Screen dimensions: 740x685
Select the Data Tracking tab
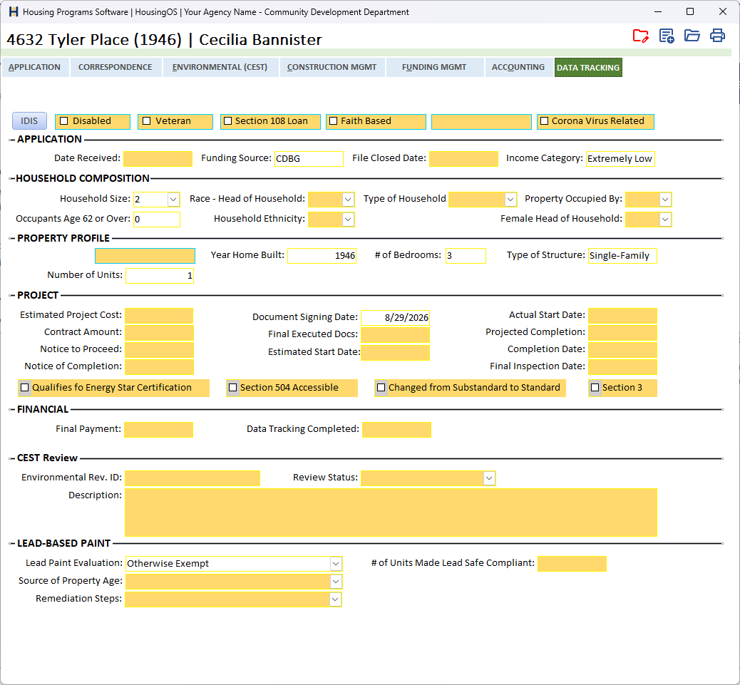point(588,68)
